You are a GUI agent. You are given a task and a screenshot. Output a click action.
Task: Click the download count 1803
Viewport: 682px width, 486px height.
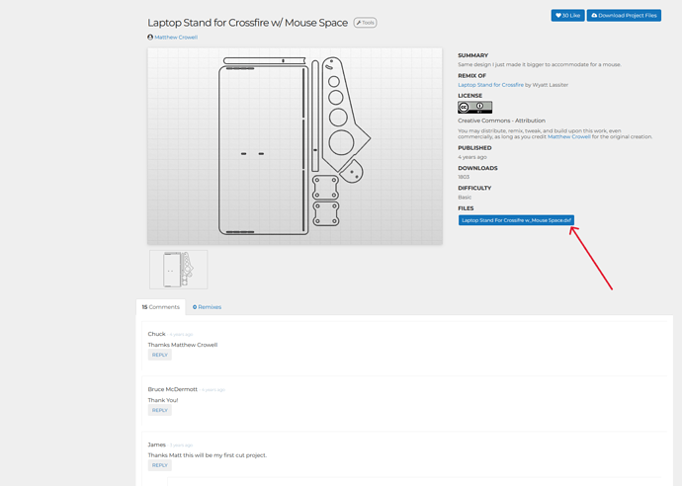464,177
